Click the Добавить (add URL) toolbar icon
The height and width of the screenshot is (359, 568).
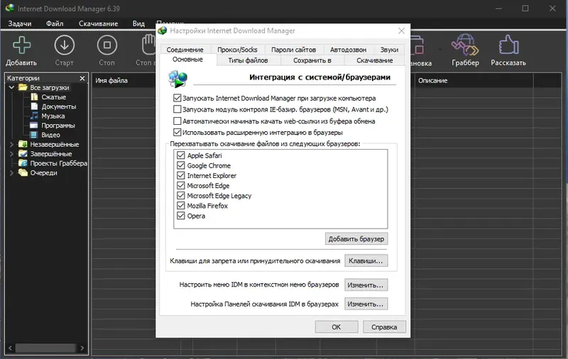pyautogui.click(x=21, y=45)
